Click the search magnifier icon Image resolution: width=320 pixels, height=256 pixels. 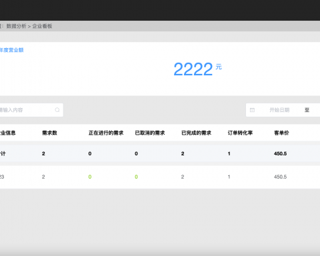(x=57, y=110)
